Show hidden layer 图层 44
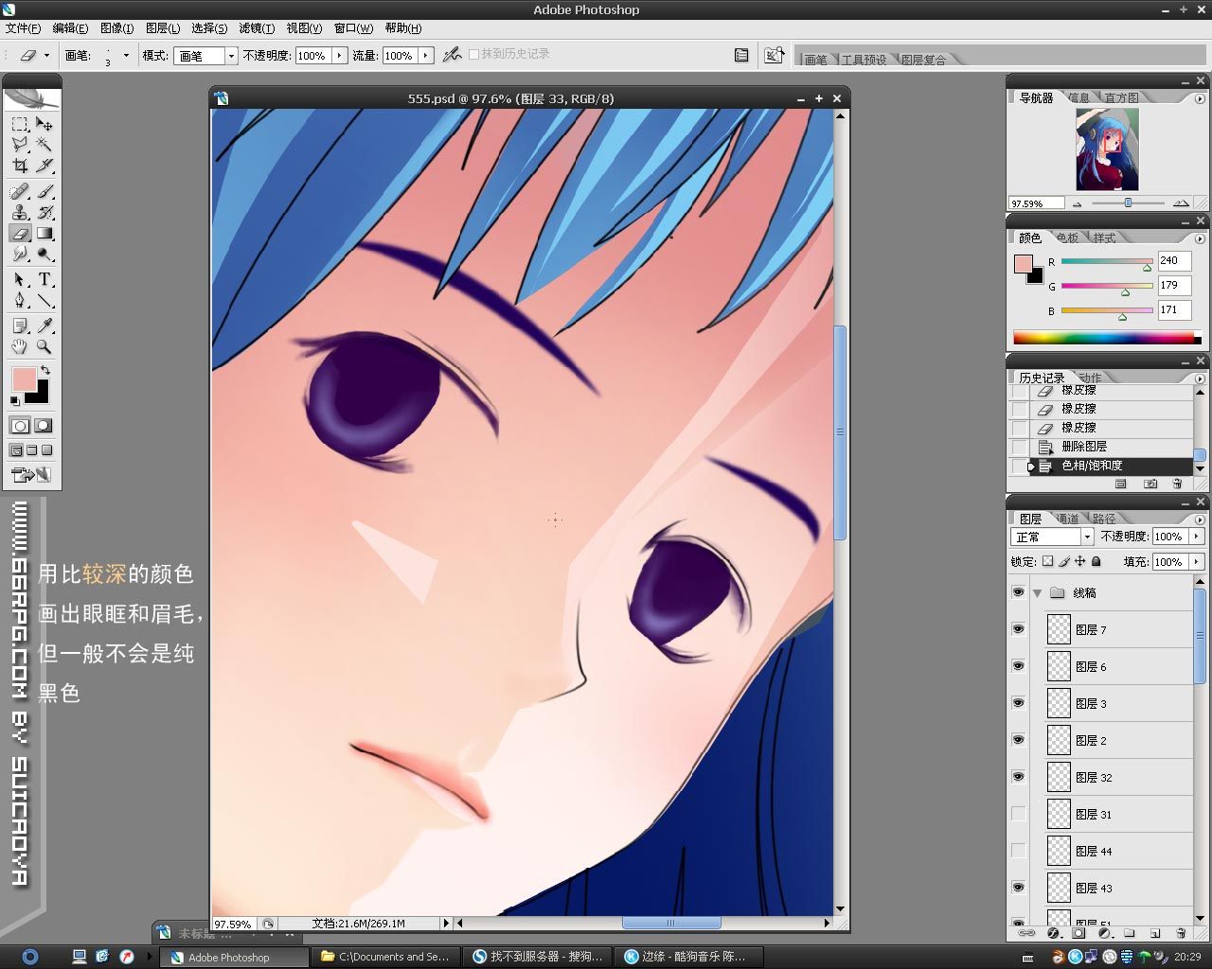This screenshot has height=969, width=1212. click(x=1019, y=851)
